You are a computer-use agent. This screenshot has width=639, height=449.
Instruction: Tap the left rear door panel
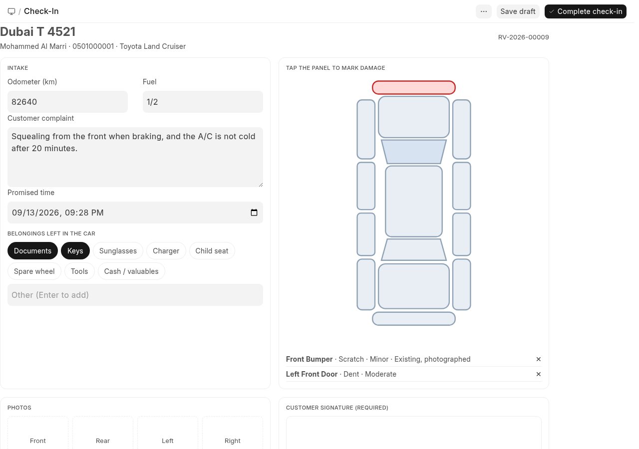(366, 234)
